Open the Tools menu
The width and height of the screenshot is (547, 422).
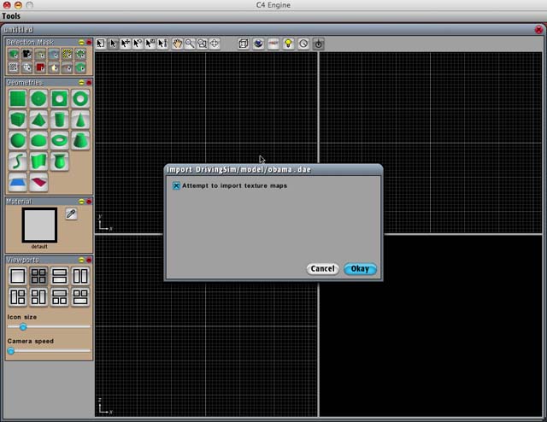[x=12, y=16]
